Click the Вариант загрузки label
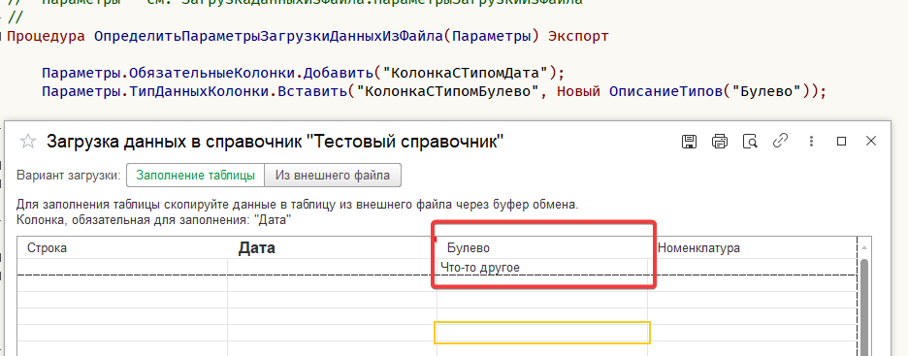 click(x=69, y=176)
